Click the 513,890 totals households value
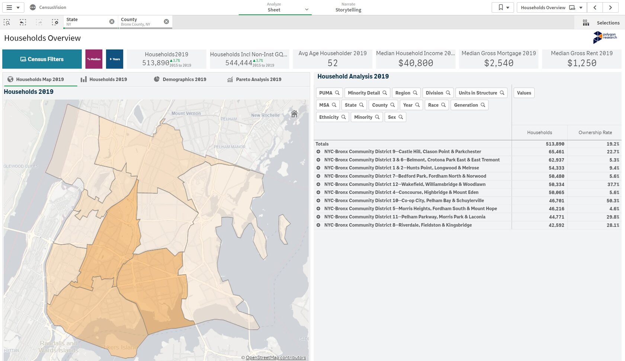625x361 pixels. [555, 144]
